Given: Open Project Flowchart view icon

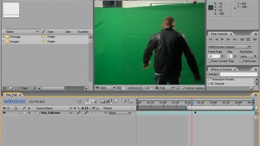Looking at the screenshot, I should pos(91,36).
